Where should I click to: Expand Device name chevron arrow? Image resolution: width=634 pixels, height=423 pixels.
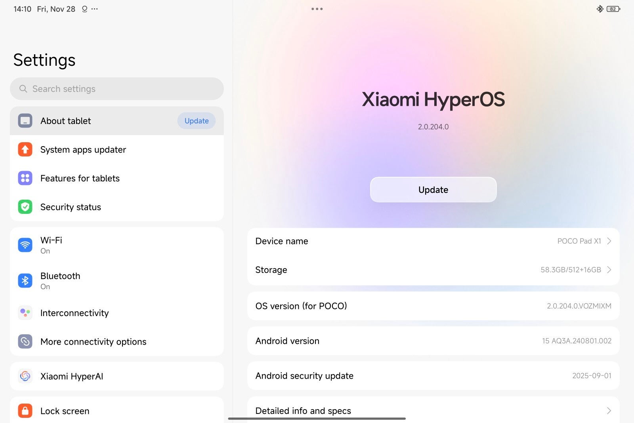click(x=609, y=241)
